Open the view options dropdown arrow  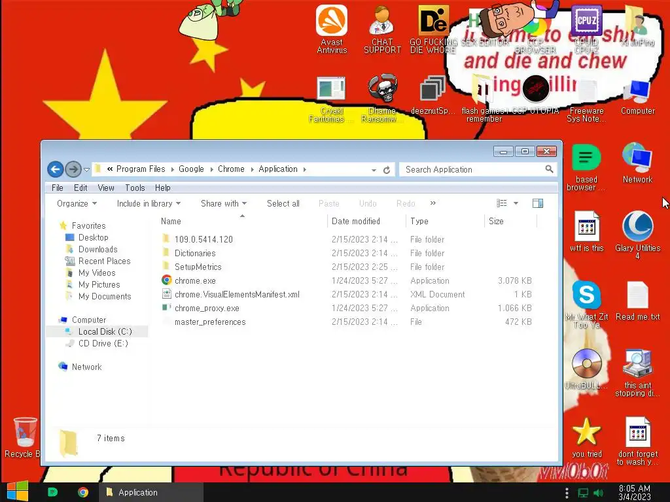516,203
